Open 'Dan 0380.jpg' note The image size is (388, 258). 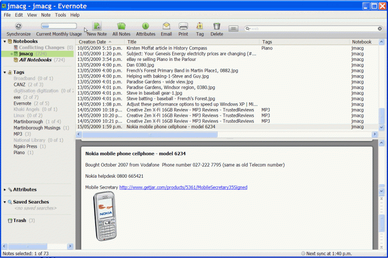point(140,65)
